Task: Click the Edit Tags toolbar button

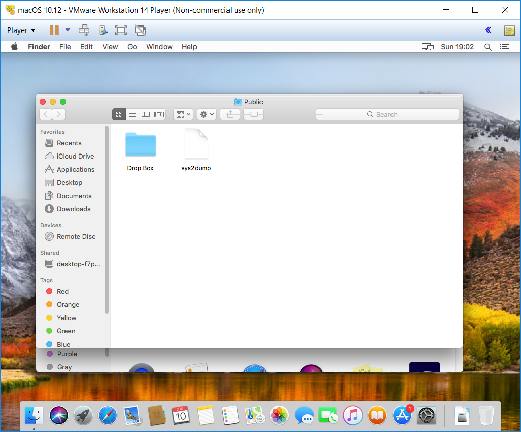Action: click(253, 114)
